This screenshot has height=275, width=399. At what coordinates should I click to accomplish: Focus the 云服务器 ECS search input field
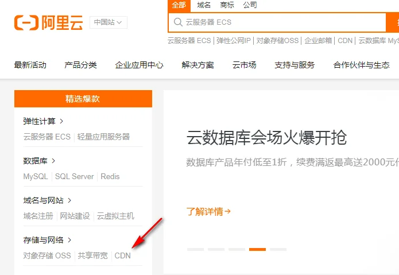pyautogui.click(x=277, y=22)
